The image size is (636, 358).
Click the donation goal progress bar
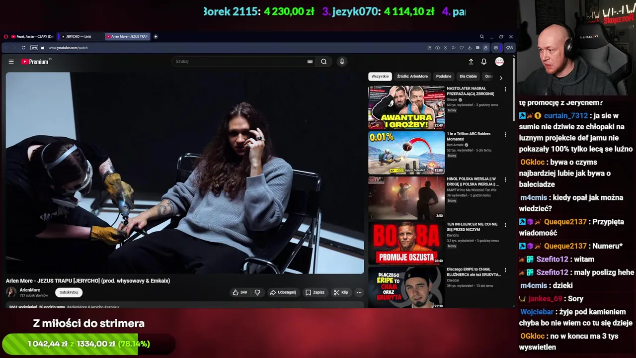(x=88, y=344)
